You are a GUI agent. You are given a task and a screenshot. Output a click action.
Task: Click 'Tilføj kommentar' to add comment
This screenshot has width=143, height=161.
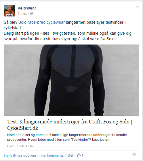tap(52, 156)
